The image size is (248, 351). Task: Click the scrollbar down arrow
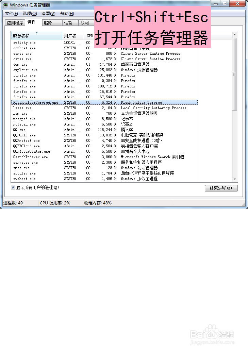[x=235, y=179]
